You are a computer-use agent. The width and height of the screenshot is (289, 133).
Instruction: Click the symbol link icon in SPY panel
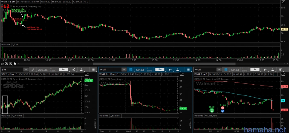pos(33,70)
